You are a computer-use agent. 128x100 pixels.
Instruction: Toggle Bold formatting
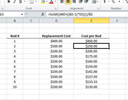9,2
